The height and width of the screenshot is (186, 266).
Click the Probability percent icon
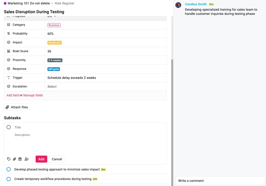[x=9, y=34]
